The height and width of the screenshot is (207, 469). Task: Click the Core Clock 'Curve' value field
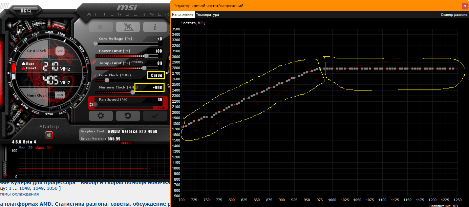[x=156, y=75]
